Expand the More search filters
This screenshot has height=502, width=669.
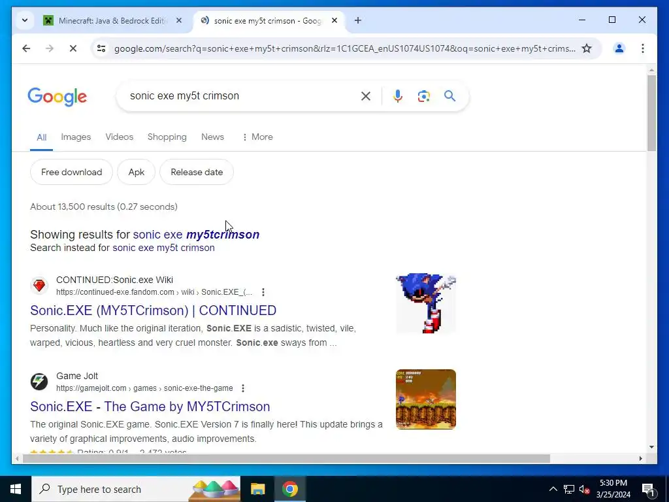point(257,137)
